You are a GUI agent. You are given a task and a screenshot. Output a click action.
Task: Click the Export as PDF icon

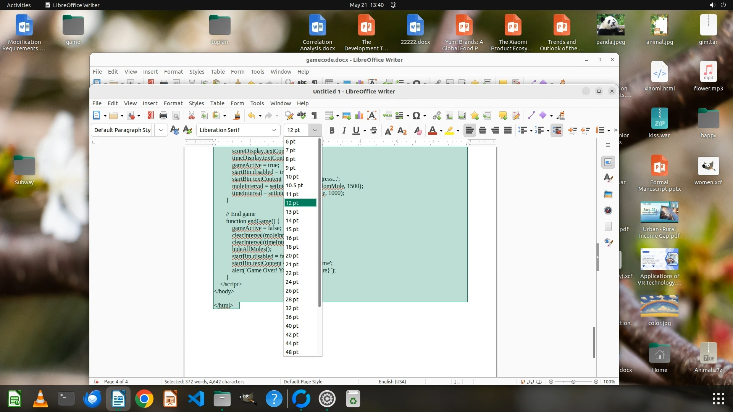pos(151,116)
